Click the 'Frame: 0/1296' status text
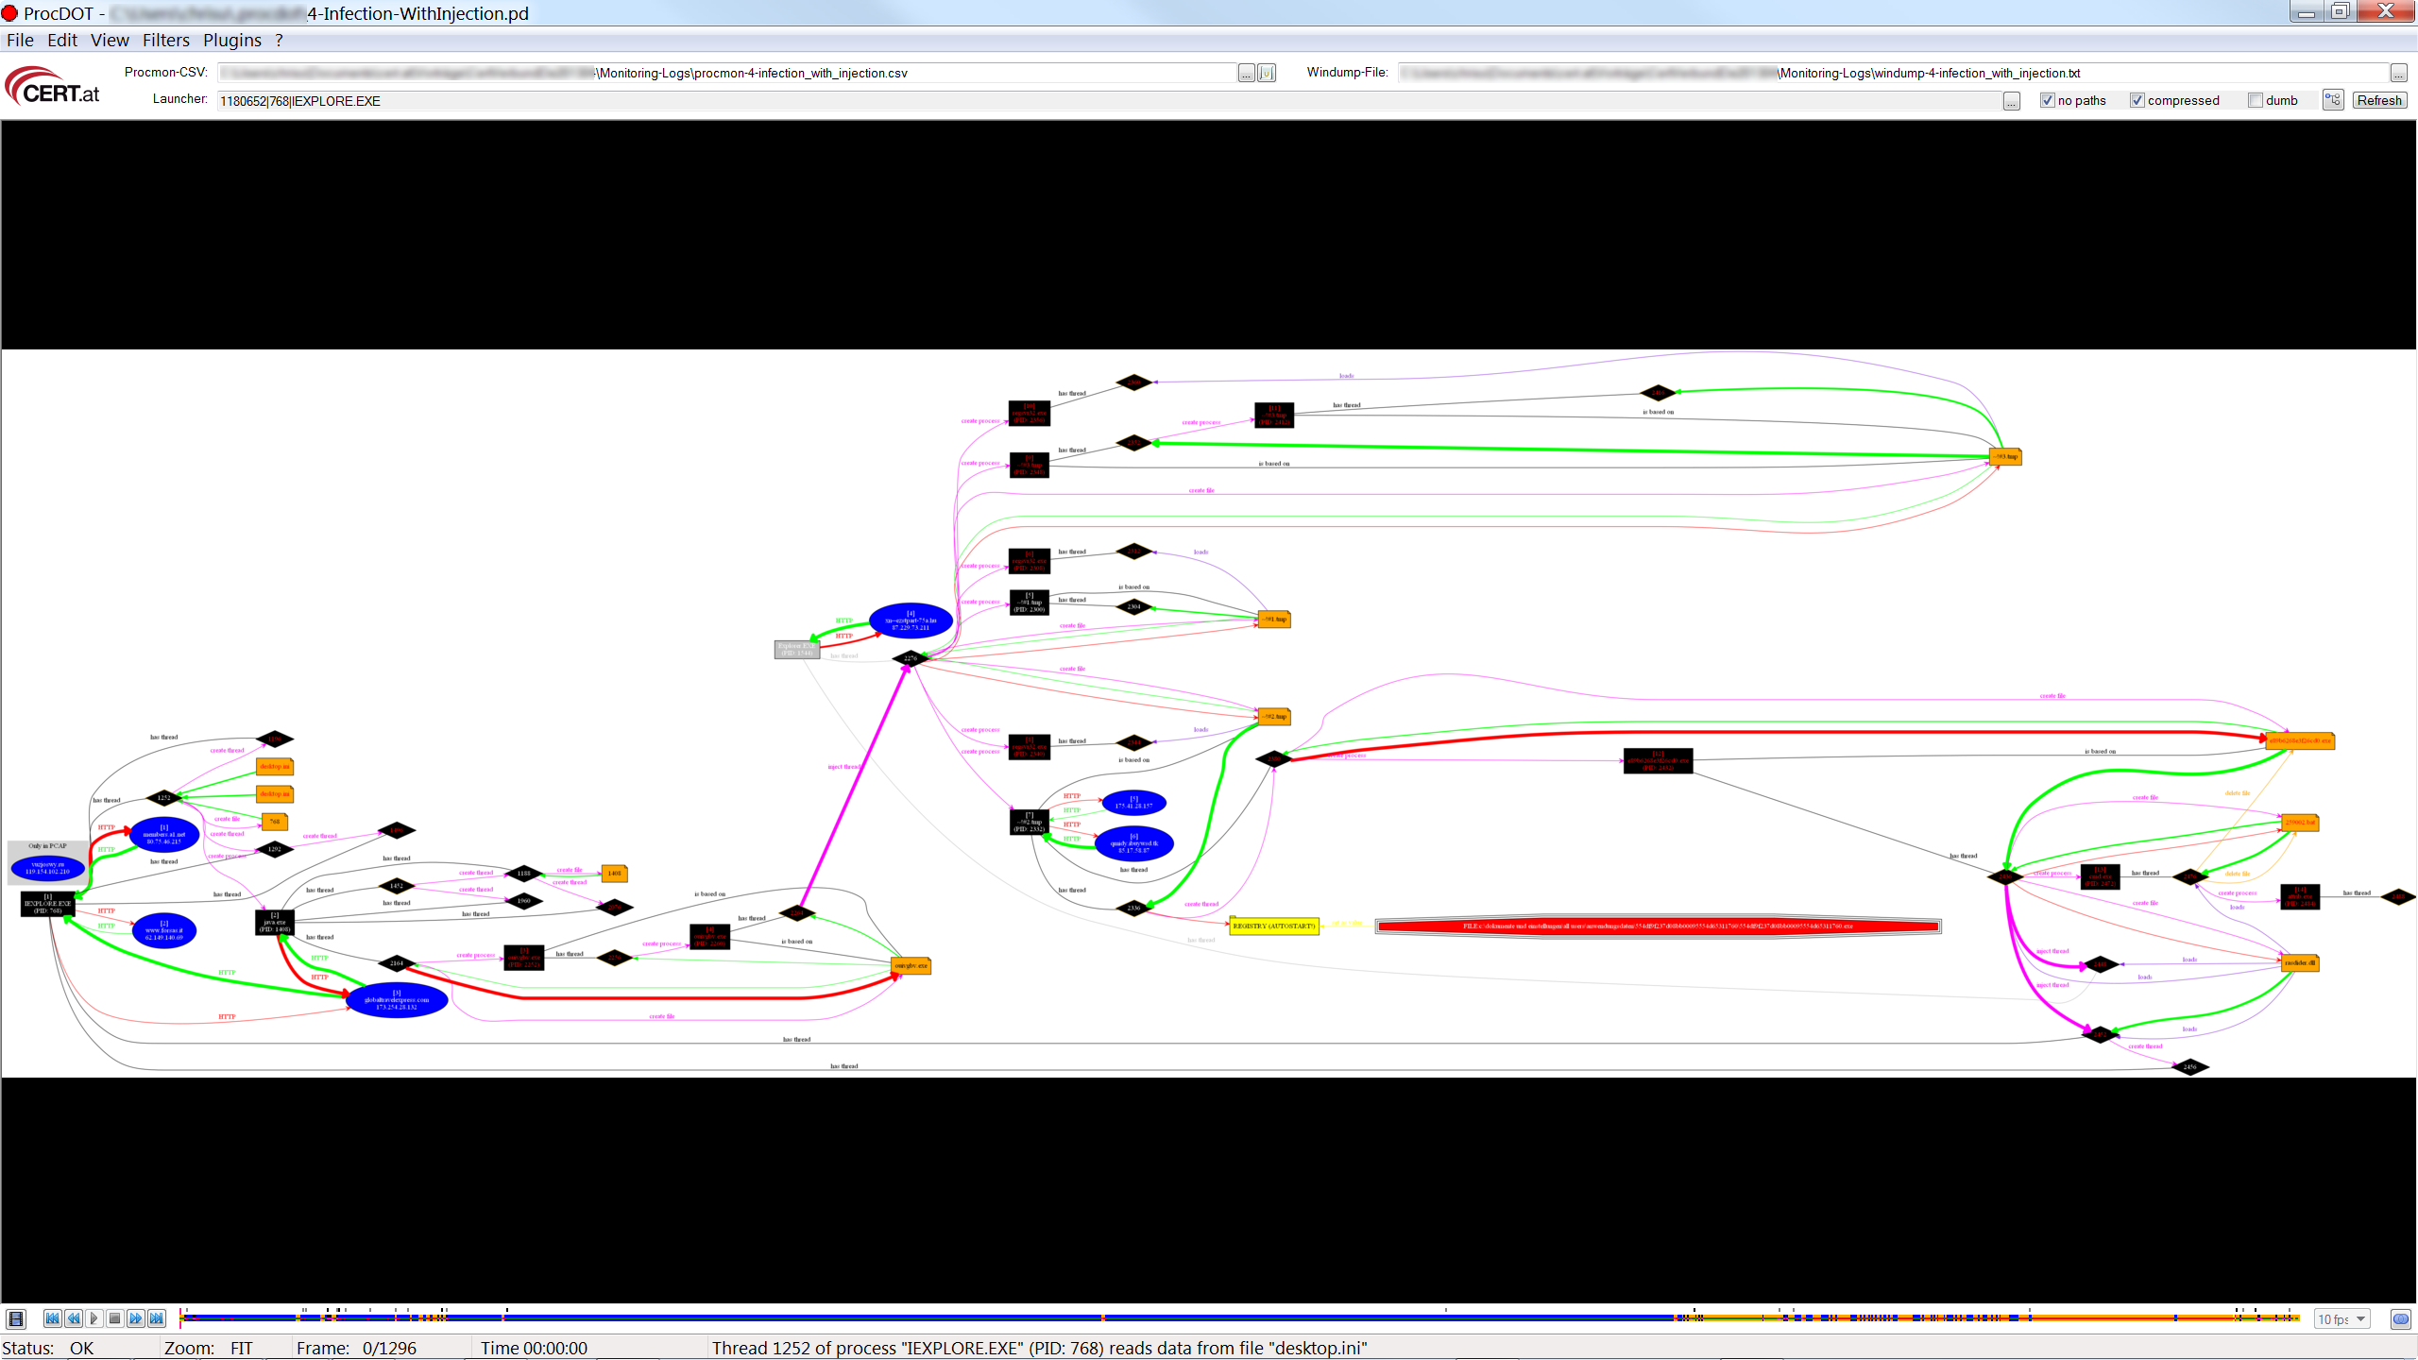 point(356,1349)
